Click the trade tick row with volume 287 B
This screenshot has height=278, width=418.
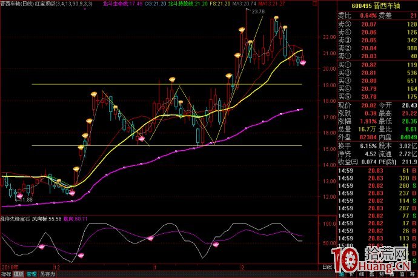click(377, 208)
